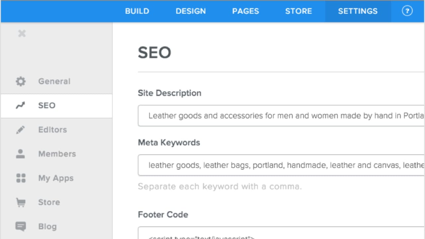
Task: Switch to the PAGES tab
Action: click(245, 11)
